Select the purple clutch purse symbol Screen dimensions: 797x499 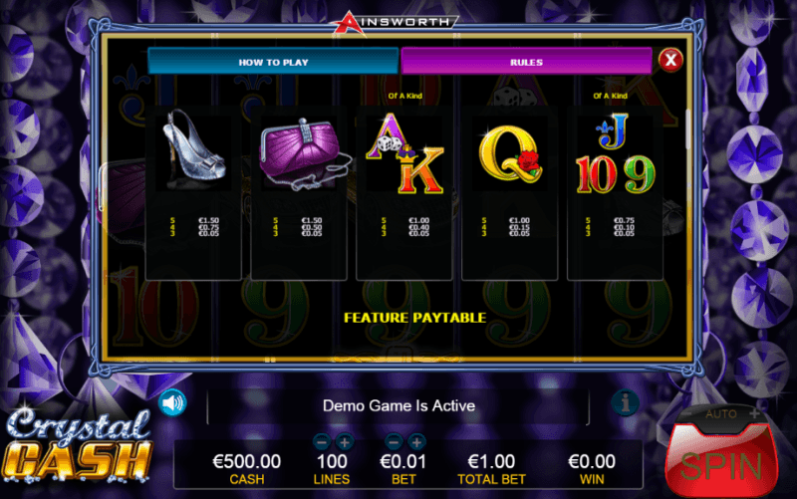coord(303,154)
